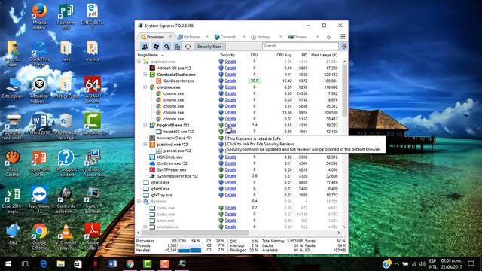
Task: Select the CamRecorder.exe process icon
Action: (x=159, y=81)
